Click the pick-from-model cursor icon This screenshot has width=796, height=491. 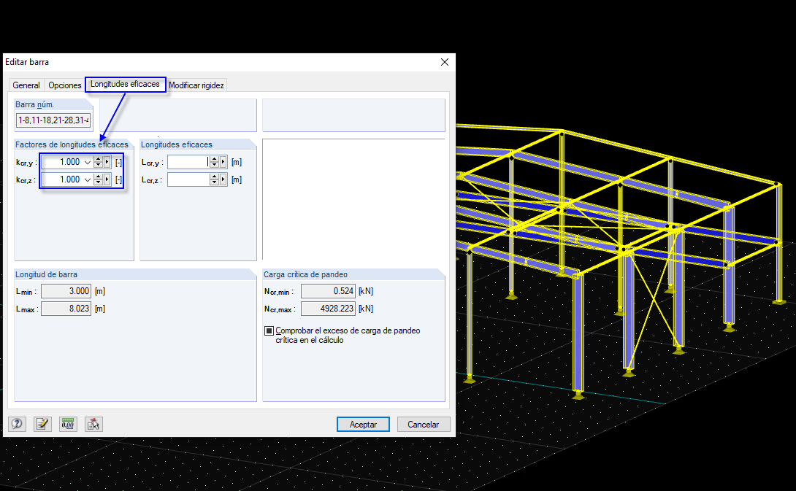click(x=93, y=424)
